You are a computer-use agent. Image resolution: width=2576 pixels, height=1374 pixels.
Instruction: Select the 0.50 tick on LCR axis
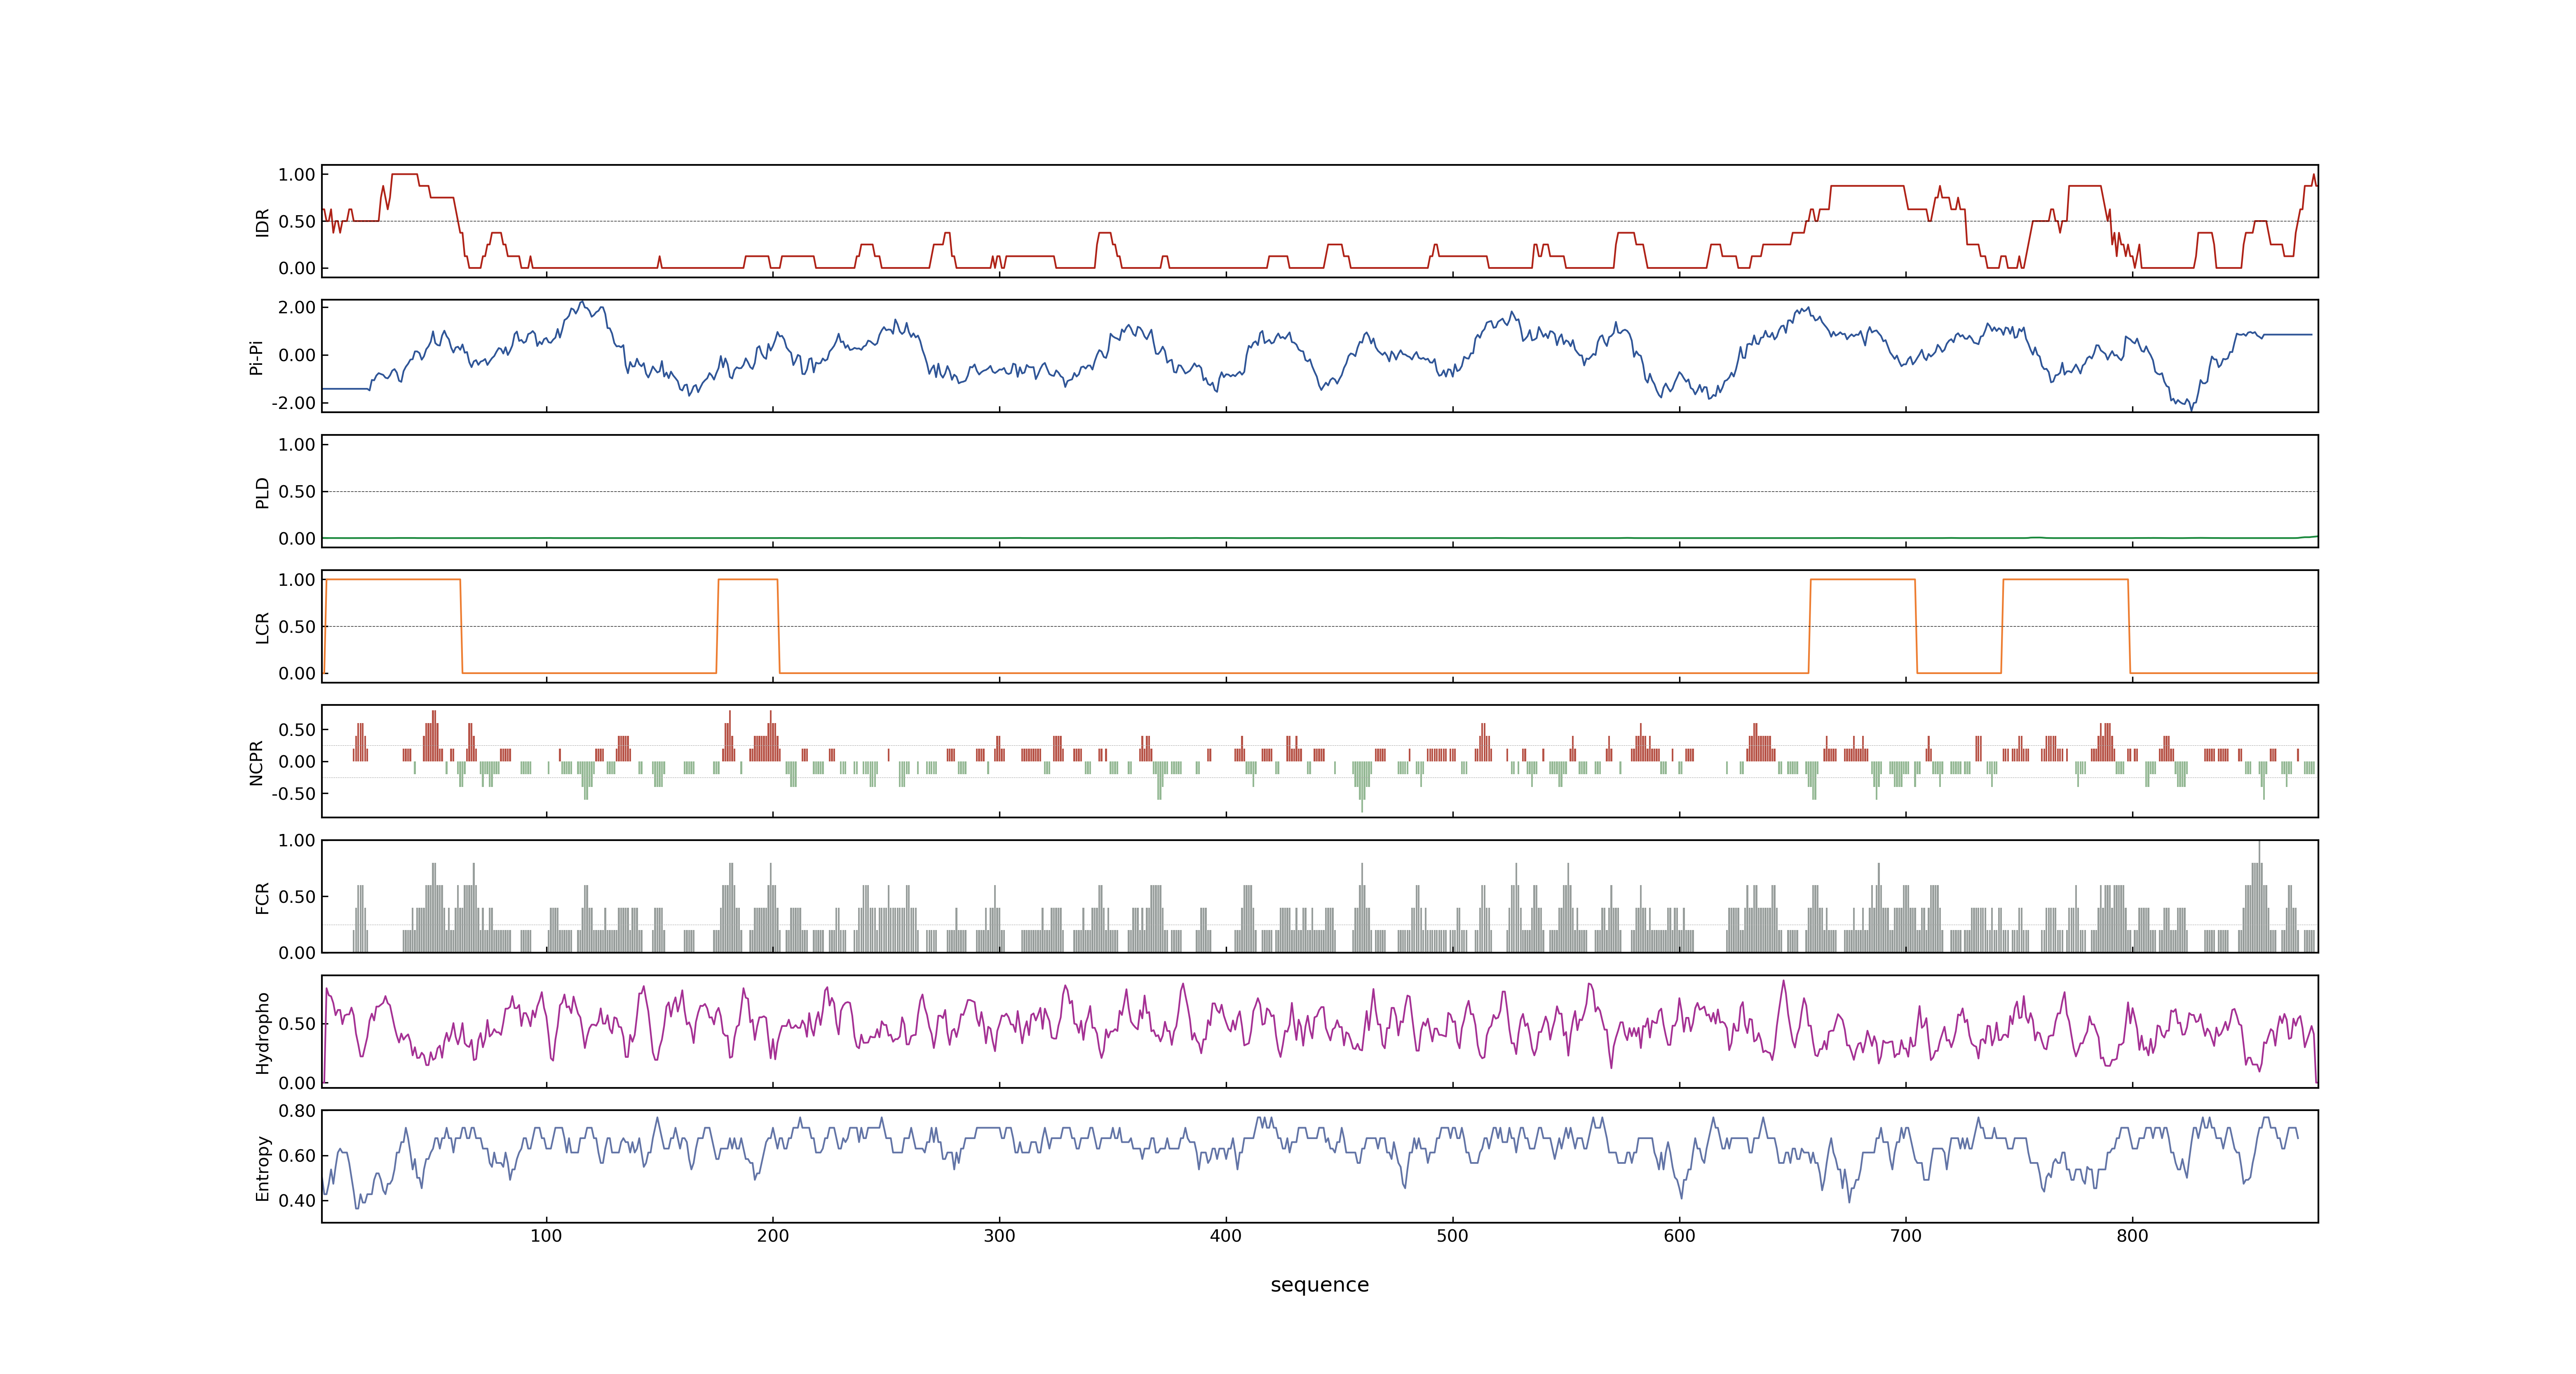(x=297, y=627)
